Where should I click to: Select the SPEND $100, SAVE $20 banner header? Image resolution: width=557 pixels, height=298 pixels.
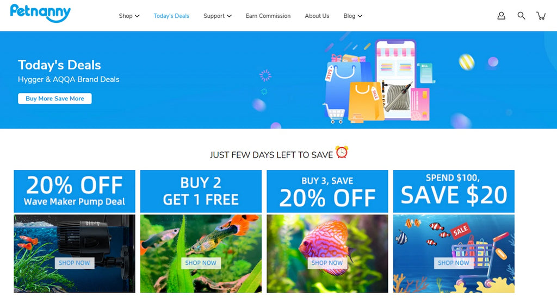(x=454, y=192)
